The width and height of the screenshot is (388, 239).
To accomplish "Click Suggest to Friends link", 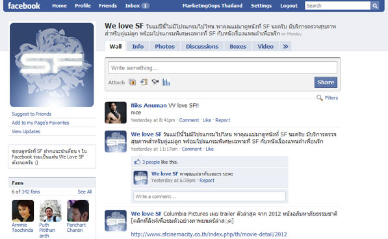I will (31, 114).
